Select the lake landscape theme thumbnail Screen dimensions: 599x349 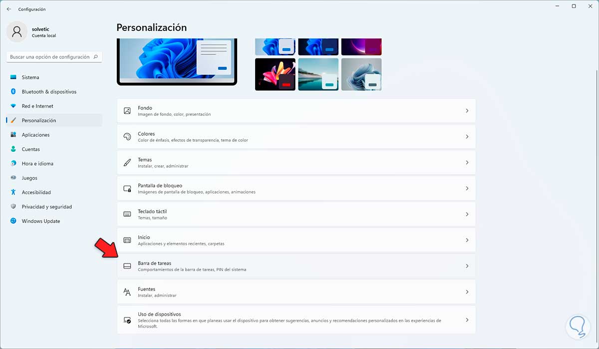pyautogui.click(x=318, y=74)
